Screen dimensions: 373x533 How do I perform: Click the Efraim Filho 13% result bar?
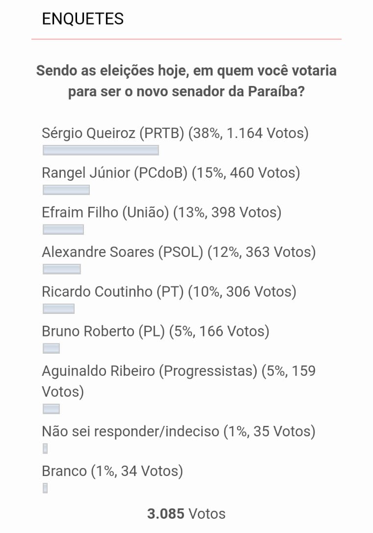tap(63, 229)
